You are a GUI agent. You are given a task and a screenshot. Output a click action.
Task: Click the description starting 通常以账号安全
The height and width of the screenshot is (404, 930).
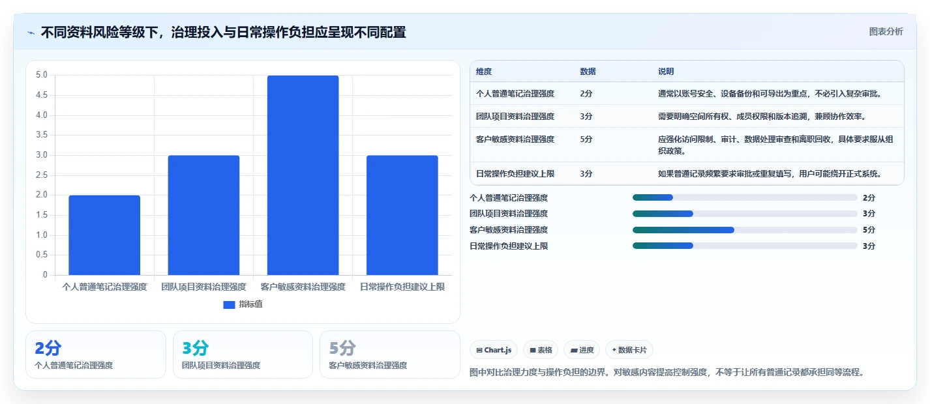click(x=770, y=94)
